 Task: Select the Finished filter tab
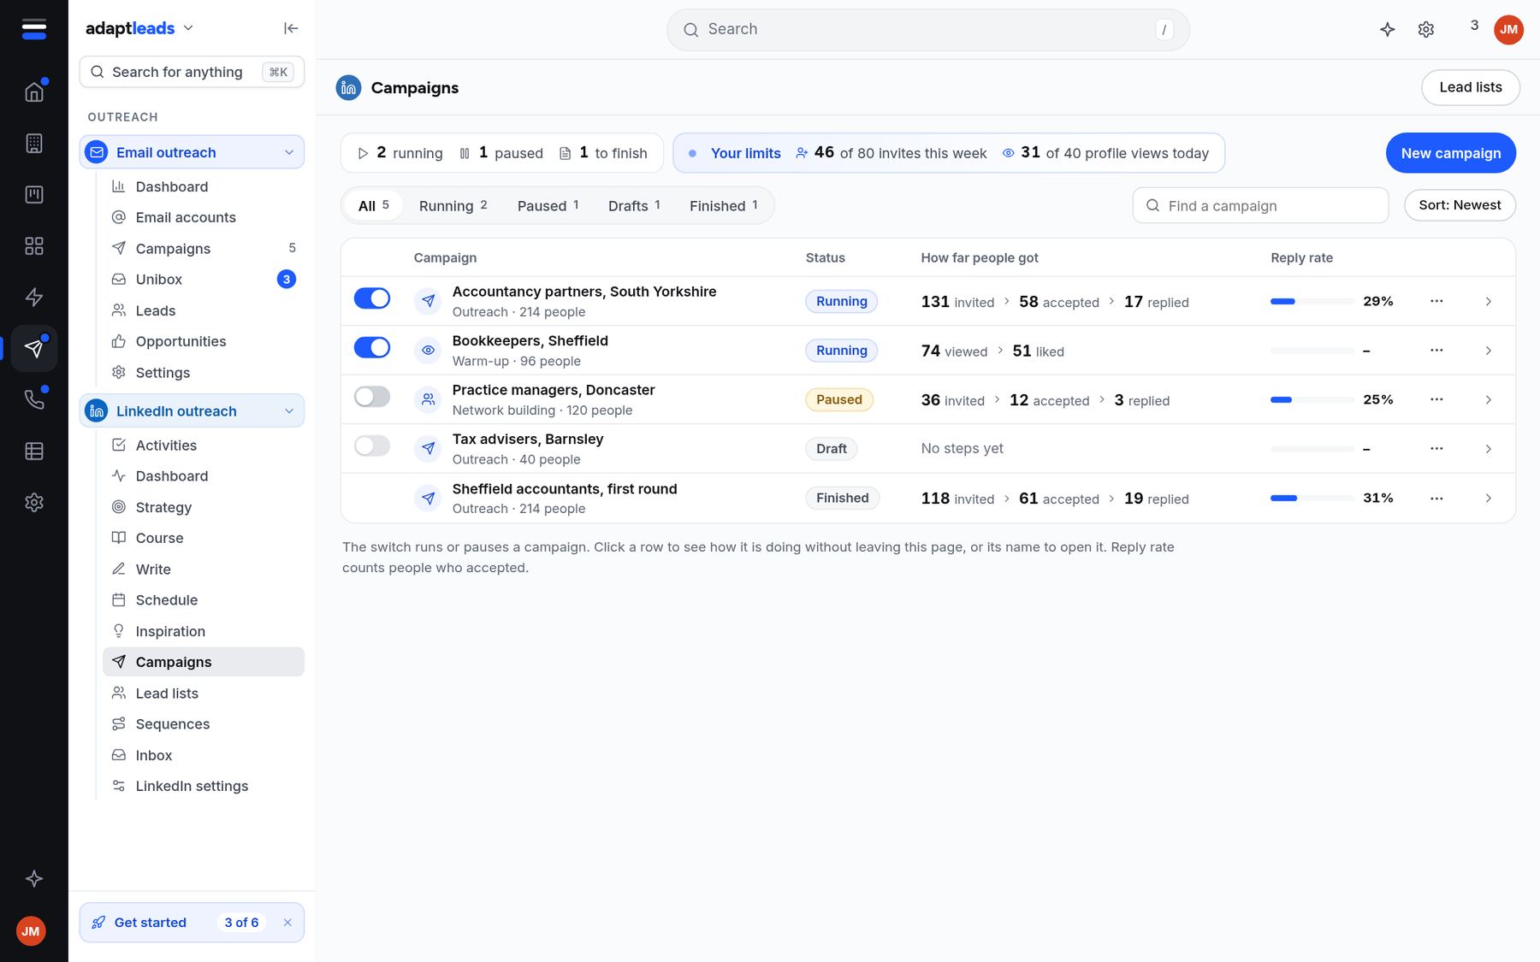(x=724, y=206)
